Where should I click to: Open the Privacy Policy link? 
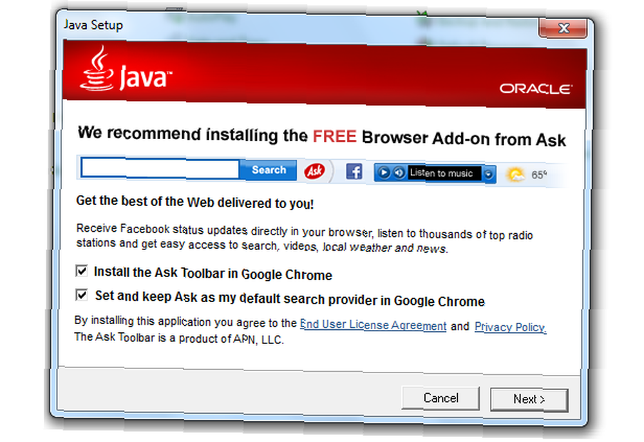(510, 327)
